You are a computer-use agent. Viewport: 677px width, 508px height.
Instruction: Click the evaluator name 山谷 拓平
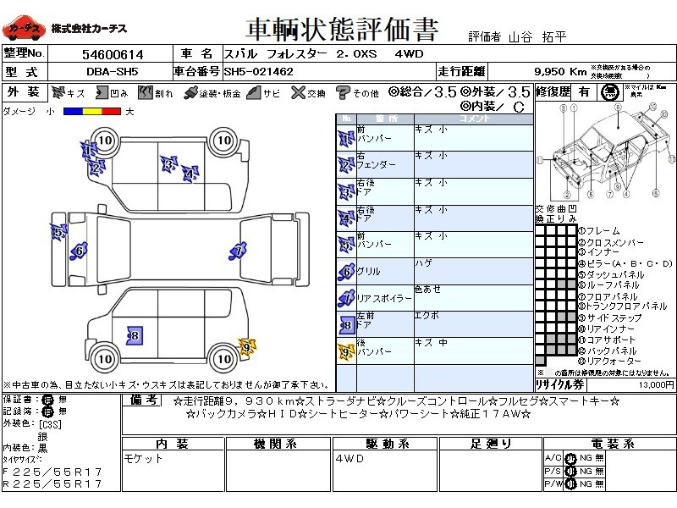537,37
